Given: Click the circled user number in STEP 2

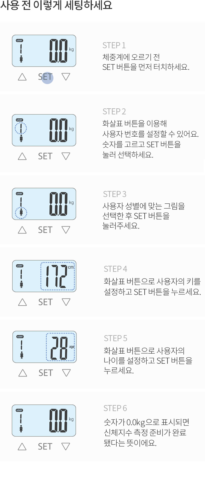Looking at the screenshot, I should coord(21,128).
